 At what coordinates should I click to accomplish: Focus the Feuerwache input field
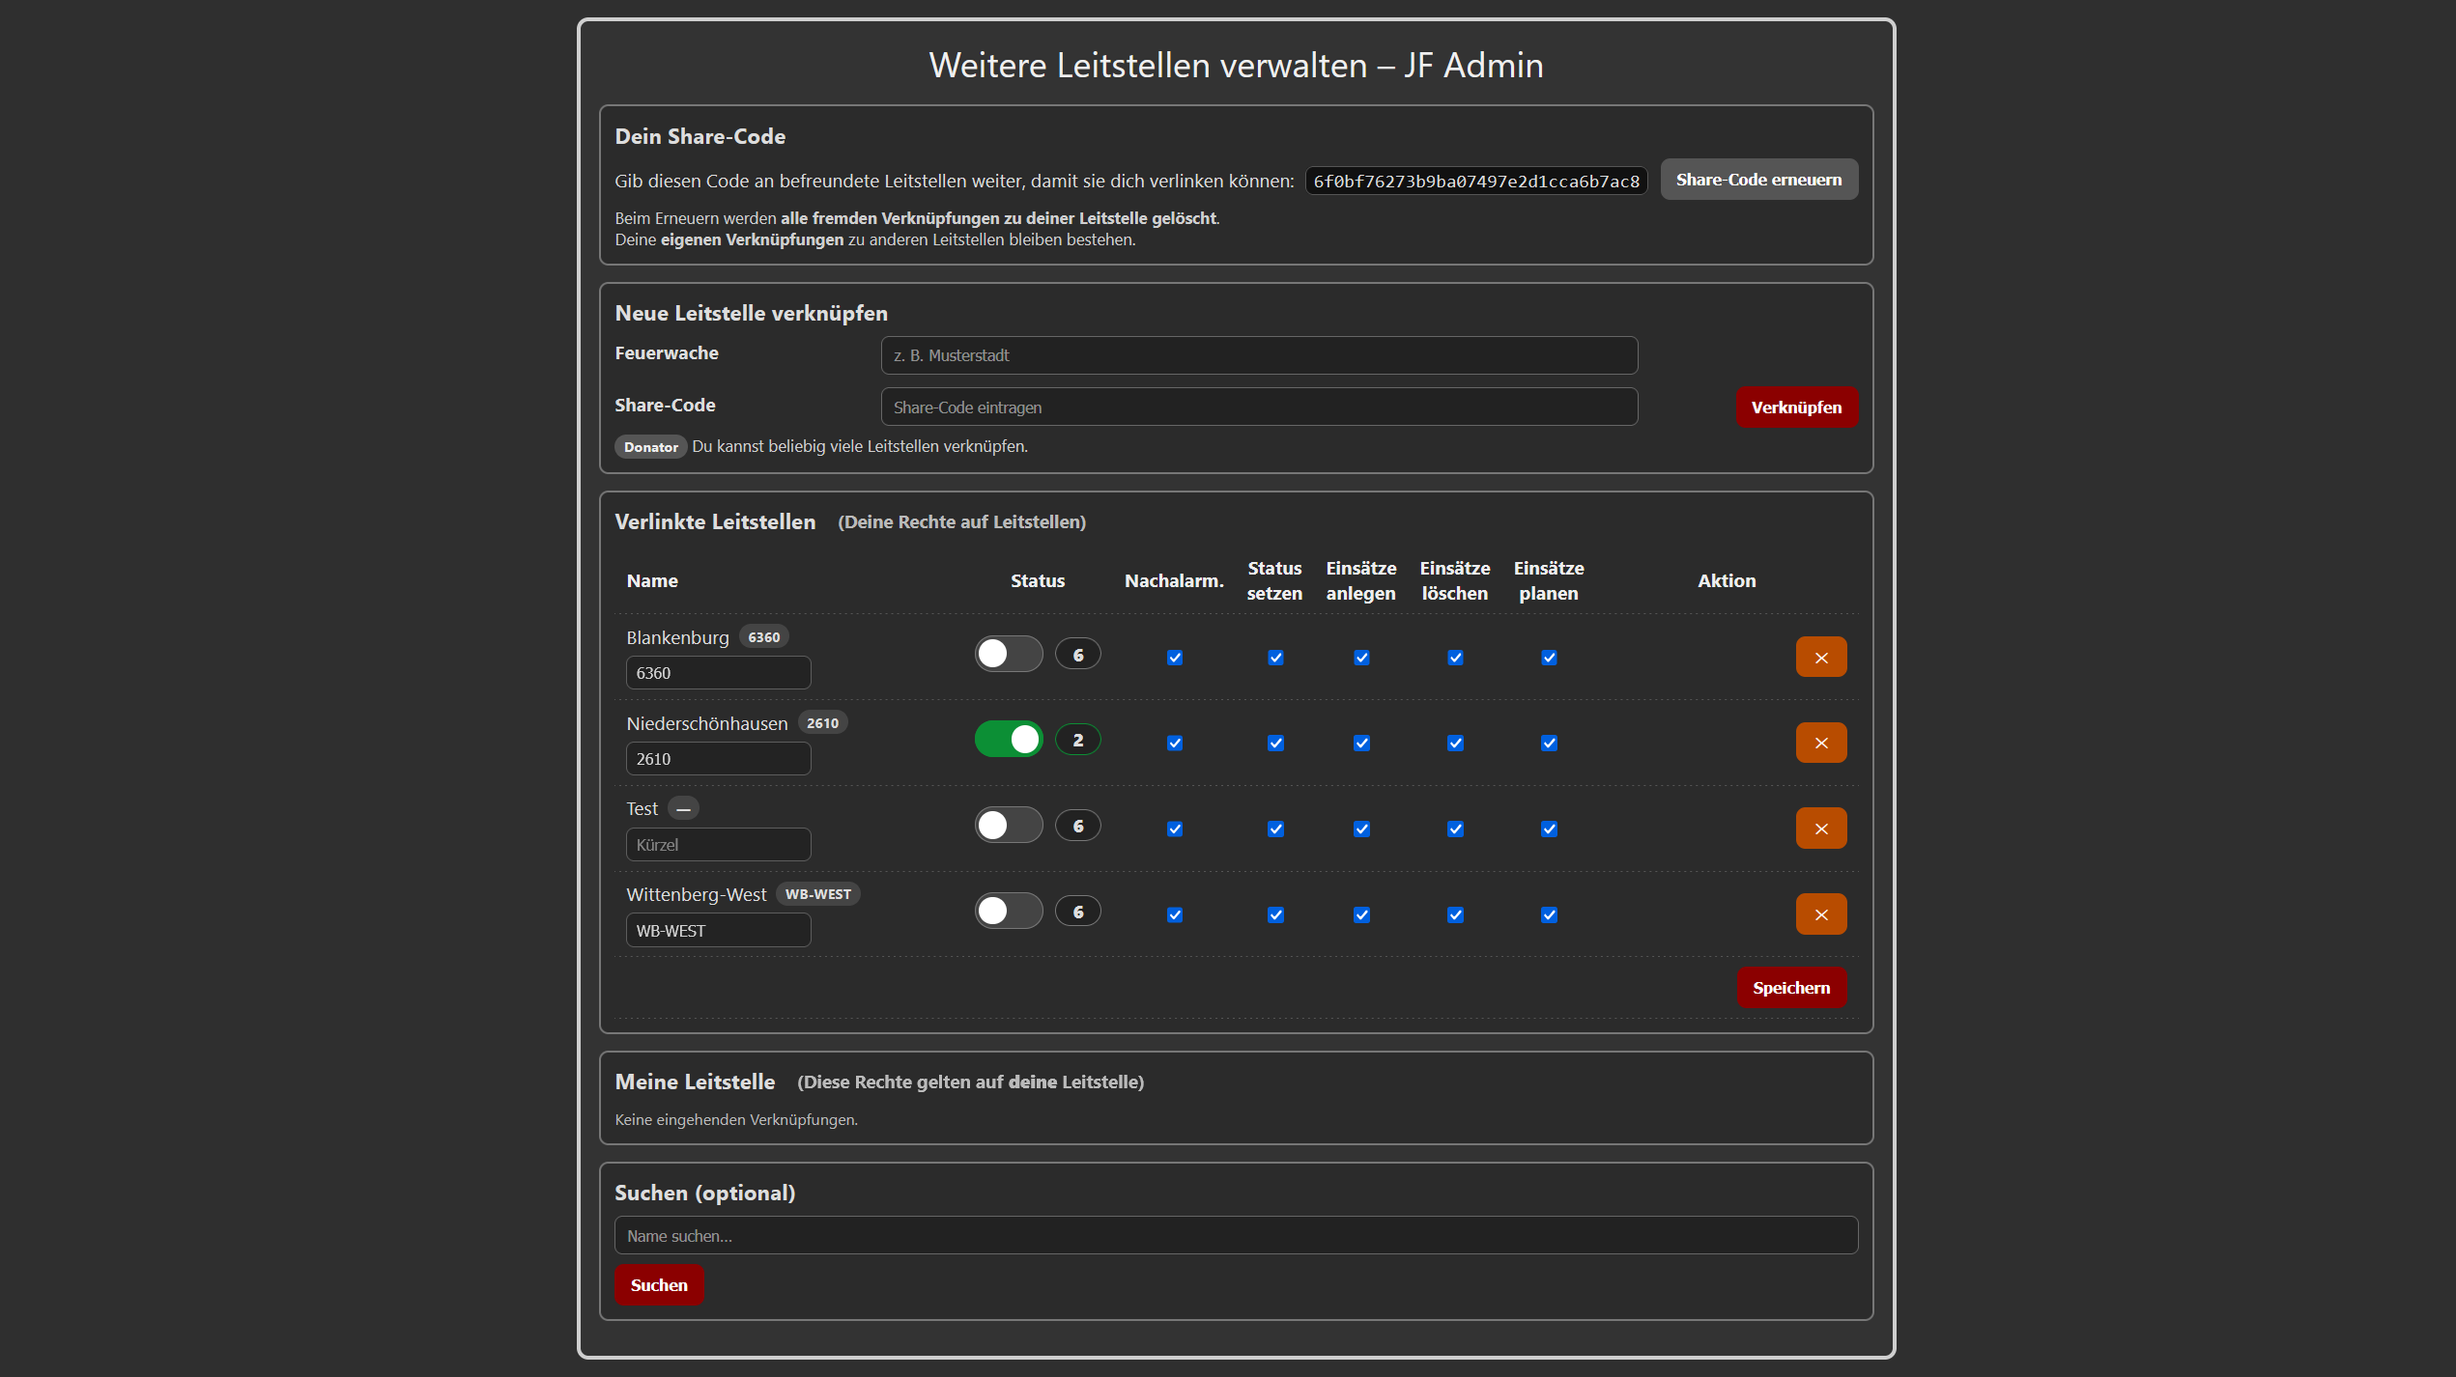(1258, 355)
